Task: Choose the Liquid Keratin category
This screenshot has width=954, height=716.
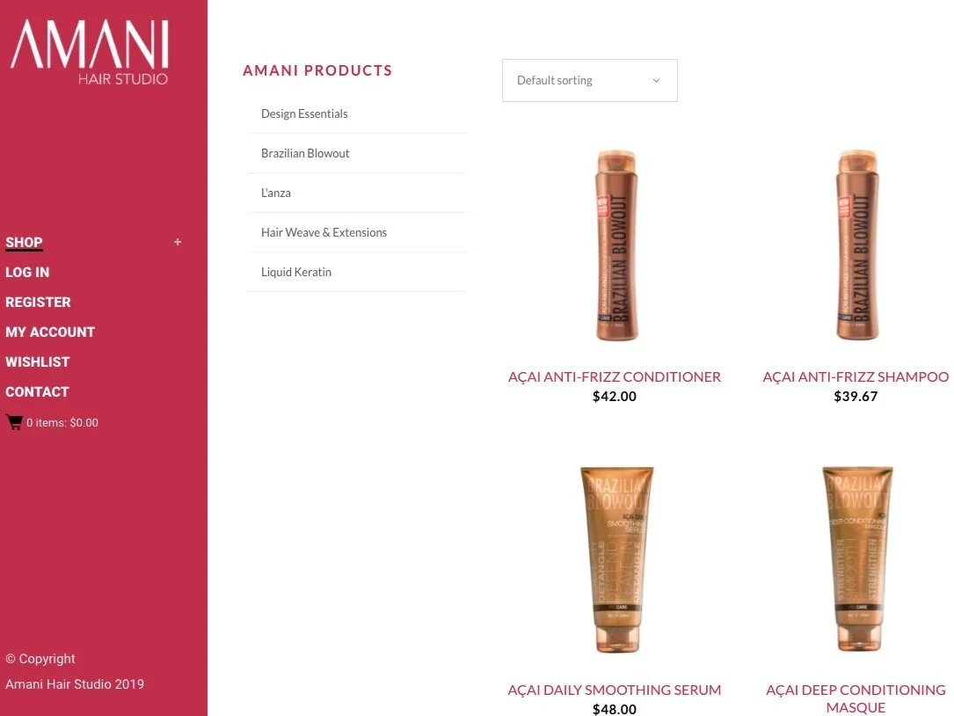Action: (295, 272)
